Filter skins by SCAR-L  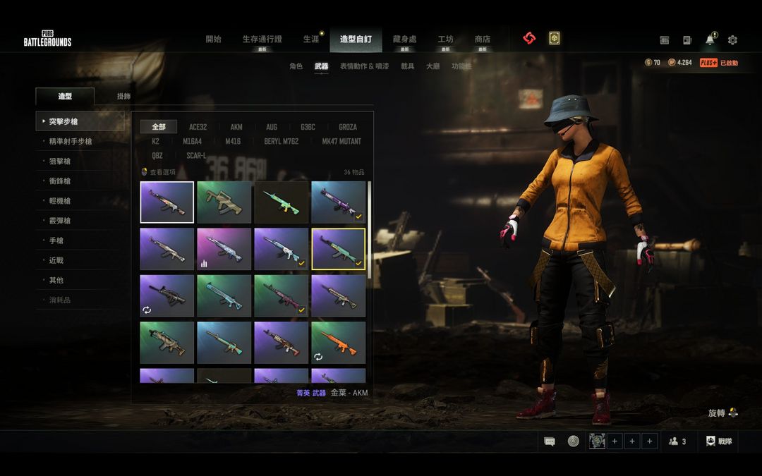coord(196,155)
